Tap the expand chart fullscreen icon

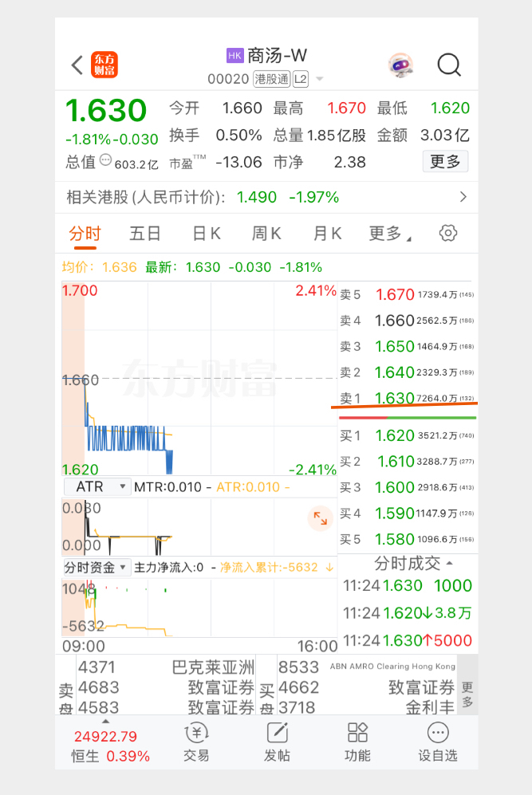[x=321, y=518]
